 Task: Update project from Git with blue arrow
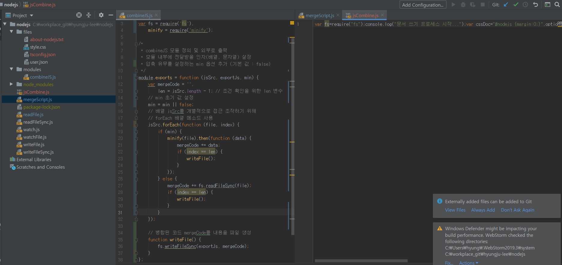pos(506,5)
